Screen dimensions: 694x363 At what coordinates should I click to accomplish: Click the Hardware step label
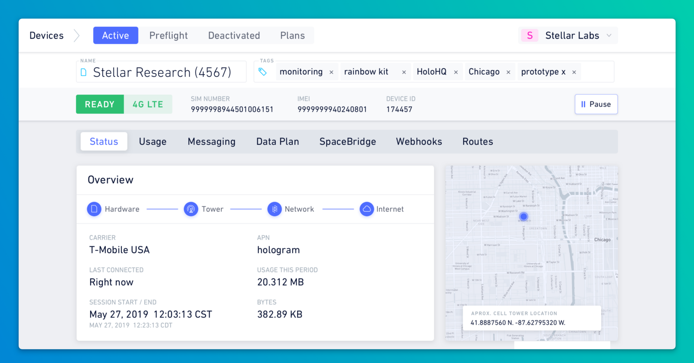122,209
